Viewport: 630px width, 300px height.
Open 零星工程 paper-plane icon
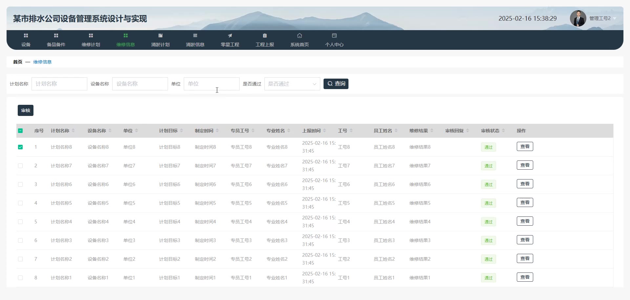tap(230, 36)
